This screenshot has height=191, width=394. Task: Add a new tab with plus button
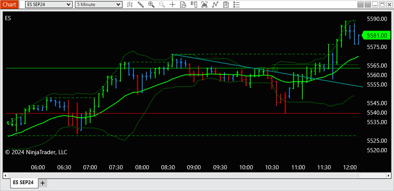(43, 183)
